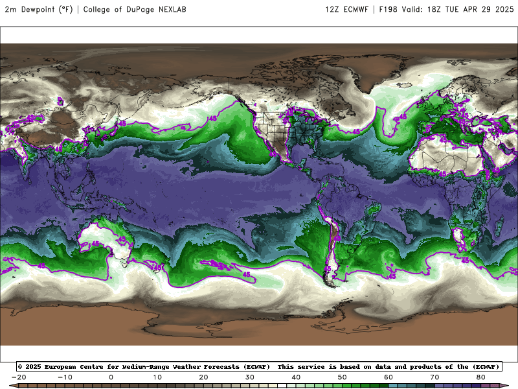The image size is (518, 389).
Task: Click the '10' colorbar scale label
Action: pyautogui.click(x=157, y=377)
